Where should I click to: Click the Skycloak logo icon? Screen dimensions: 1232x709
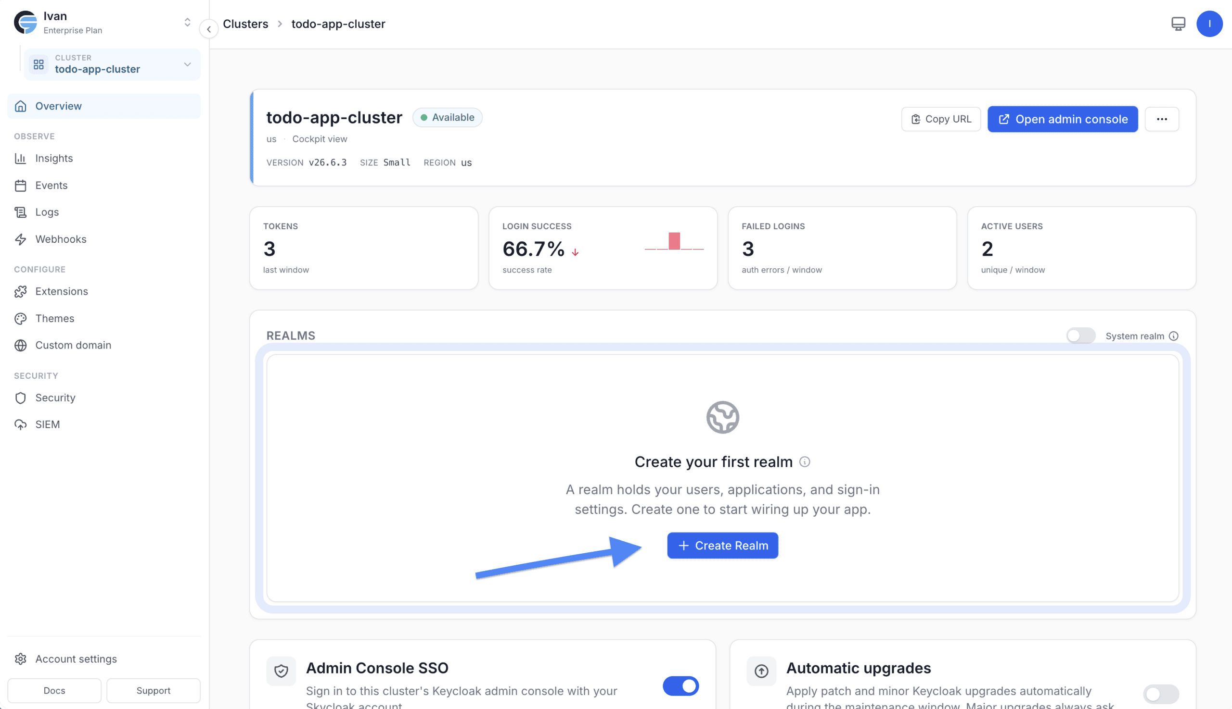pos(26,23)
